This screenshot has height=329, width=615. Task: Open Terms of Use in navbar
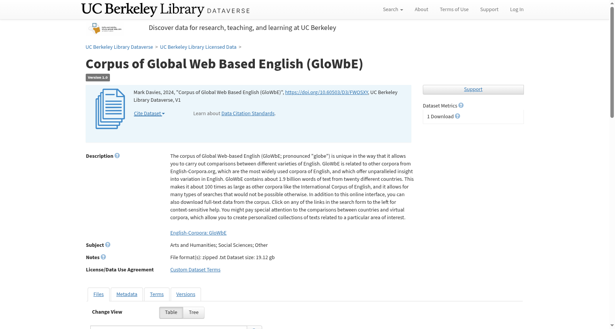tap(454, 10)
